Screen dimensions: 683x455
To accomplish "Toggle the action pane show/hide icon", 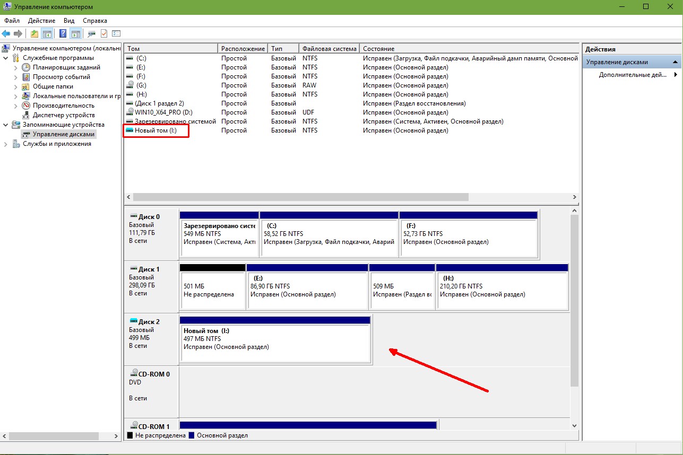I will (76, 34).
